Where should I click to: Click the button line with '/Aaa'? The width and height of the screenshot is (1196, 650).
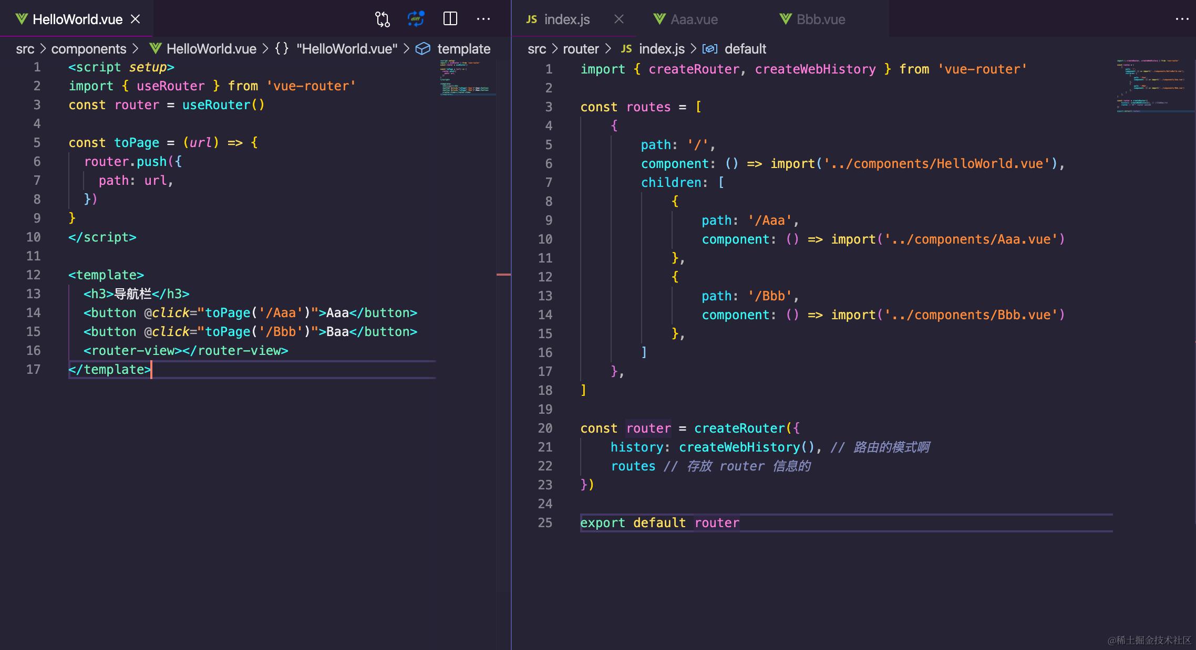coord(250,312)
